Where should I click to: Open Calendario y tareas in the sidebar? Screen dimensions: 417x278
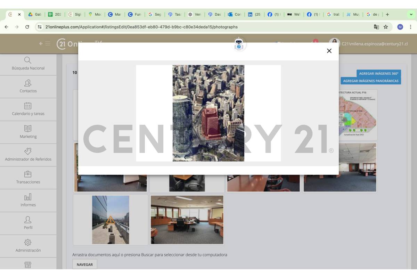point(28,109)
